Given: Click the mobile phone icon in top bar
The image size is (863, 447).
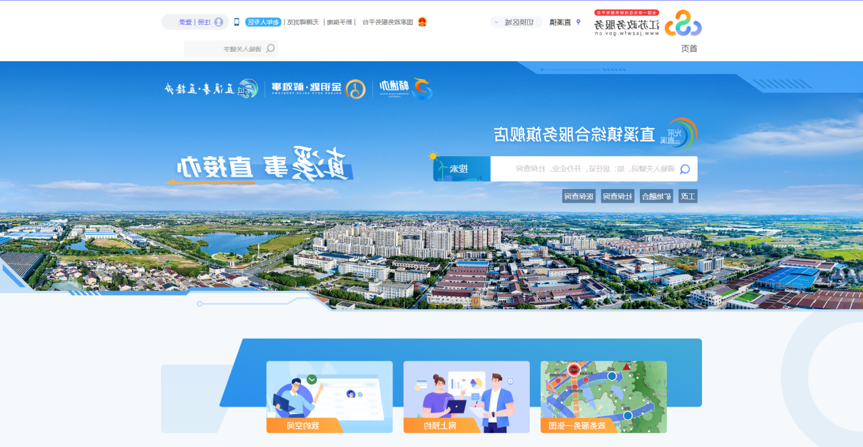Looking at the screenshot, I should point(237,22).
